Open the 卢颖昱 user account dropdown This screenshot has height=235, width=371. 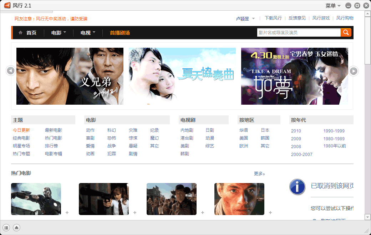point(245,19)
